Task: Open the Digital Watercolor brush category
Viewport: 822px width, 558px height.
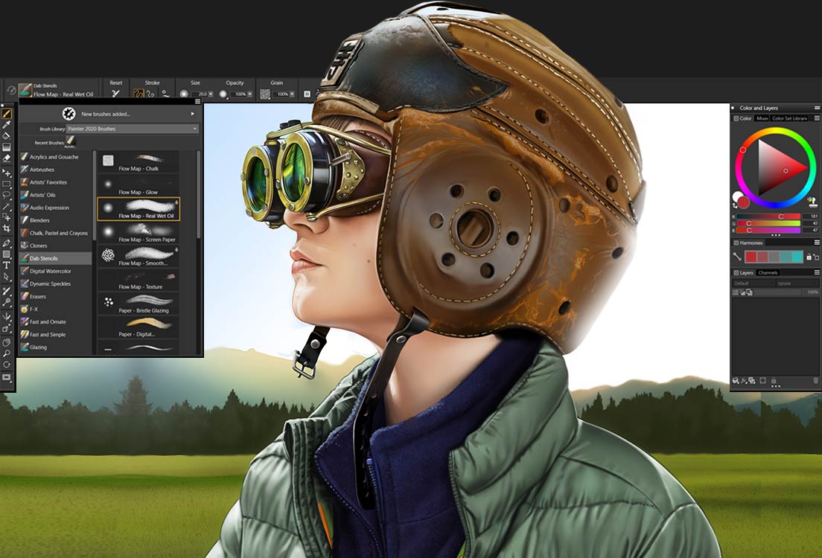Action: coord(52,271)
